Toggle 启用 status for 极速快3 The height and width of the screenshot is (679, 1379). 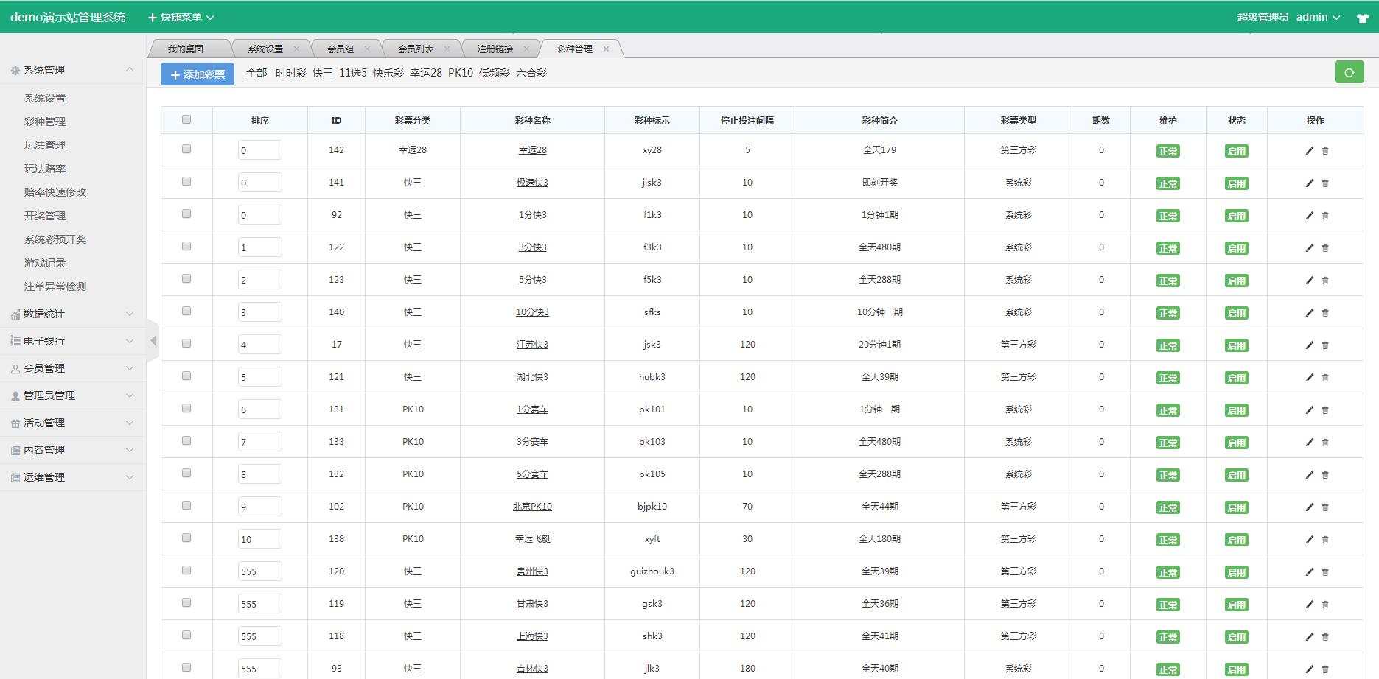click(1237, 183)
